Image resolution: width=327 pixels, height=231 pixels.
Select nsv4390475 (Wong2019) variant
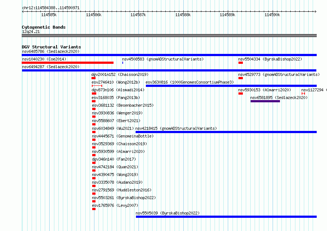pyautogui.click(x=115, y=175)
